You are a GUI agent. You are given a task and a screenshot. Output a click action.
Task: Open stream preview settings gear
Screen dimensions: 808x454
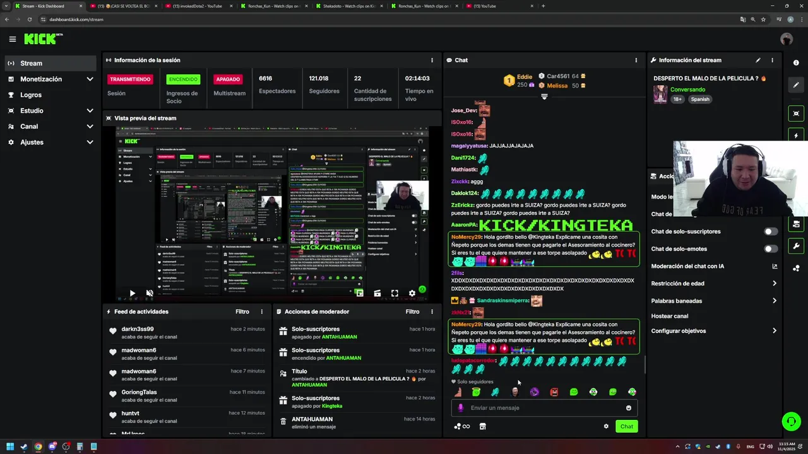412,293
